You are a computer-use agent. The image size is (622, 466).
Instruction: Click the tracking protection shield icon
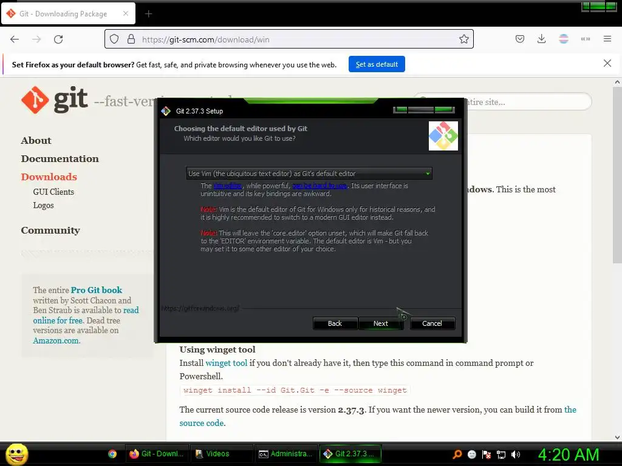click(114, 39)
